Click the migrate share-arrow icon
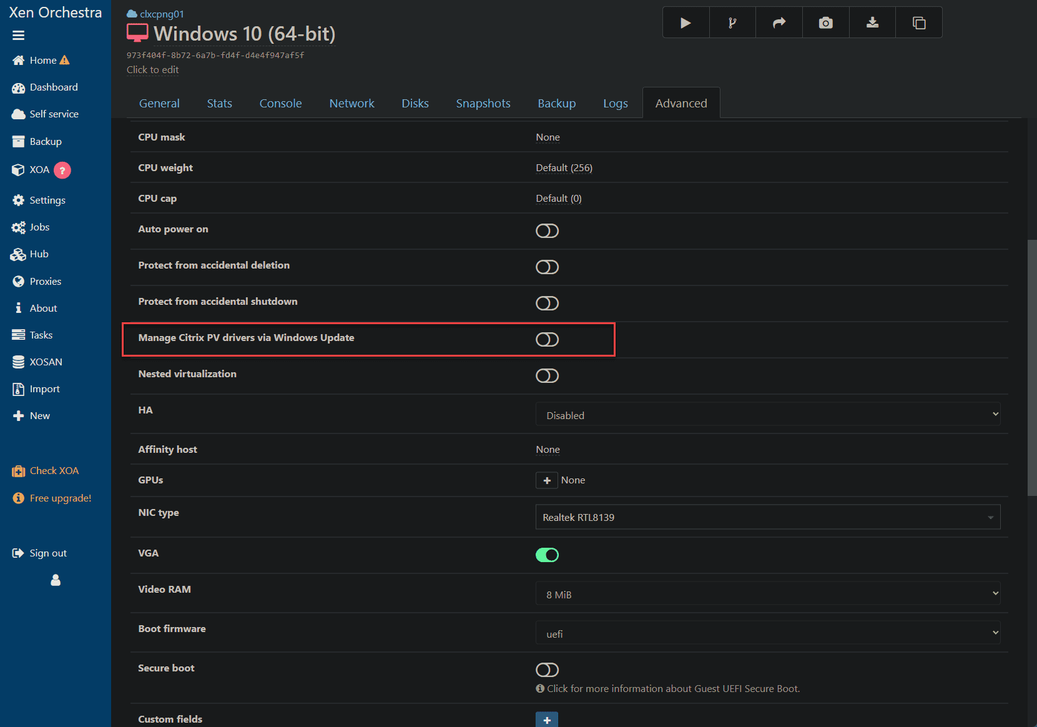The image size is (1037, 727). click(779, 23)
